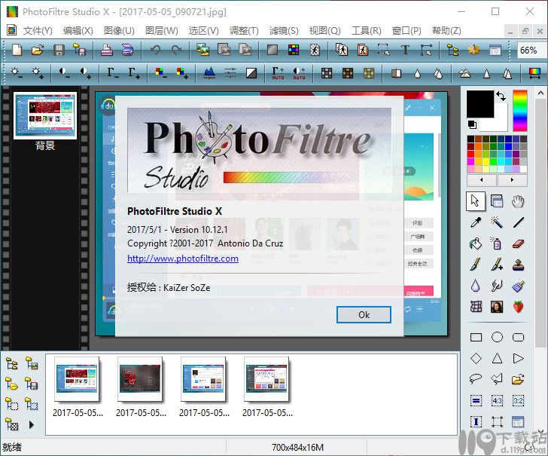Open the 工具(R) menu
The width and height of the screenshot is (548, 456).
click(367, 31)
